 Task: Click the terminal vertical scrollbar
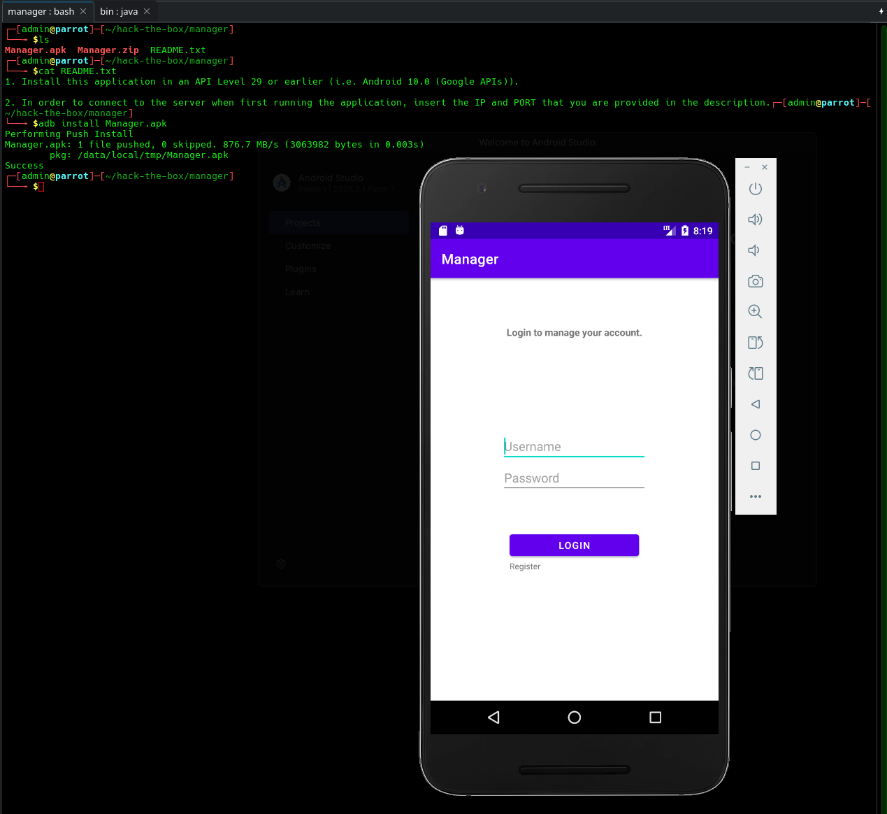click(x=883, y=418)
